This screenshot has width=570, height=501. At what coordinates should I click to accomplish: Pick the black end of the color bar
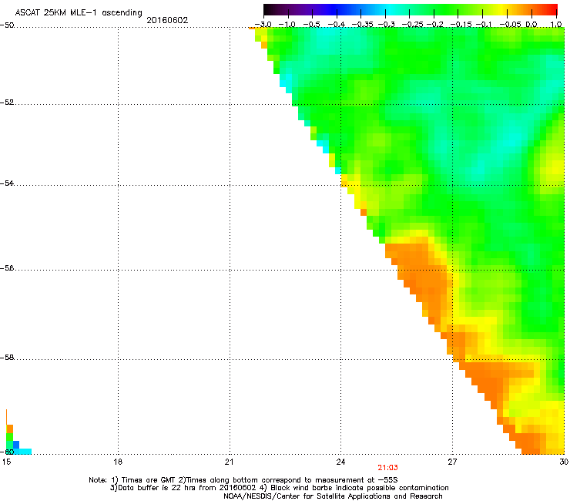269,10
